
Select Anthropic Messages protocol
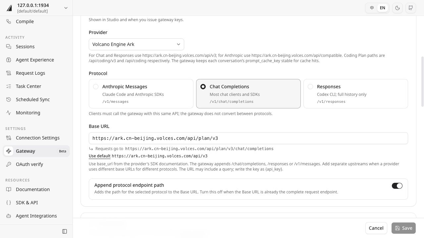click(x=141, y=94)
